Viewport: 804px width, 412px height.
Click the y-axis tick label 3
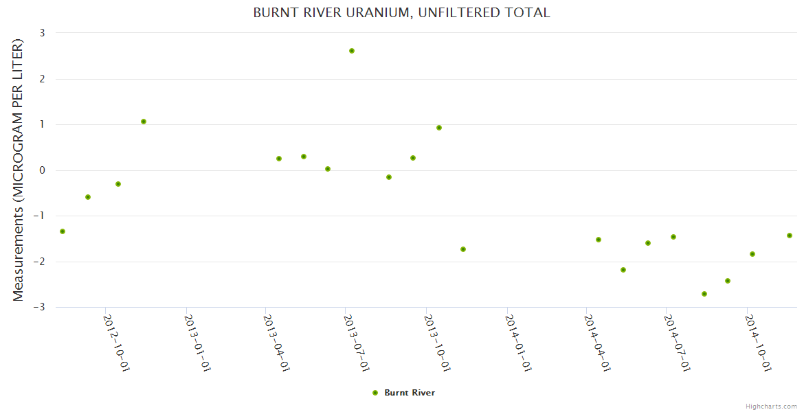pyautogui.click(x=42, y=33)
